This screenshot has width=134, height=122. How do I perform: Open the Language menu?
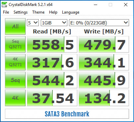71,12
